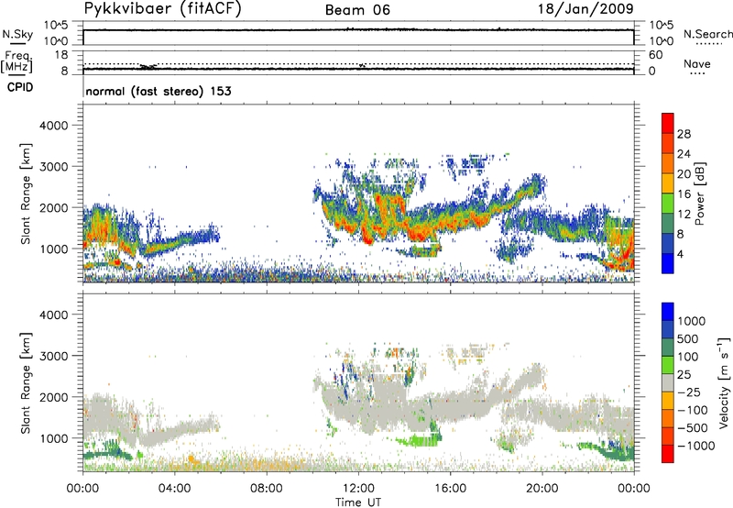Click the 4000 tick in the power panel
The width and height of the screenshot is (733, 508).
(54, 126)
